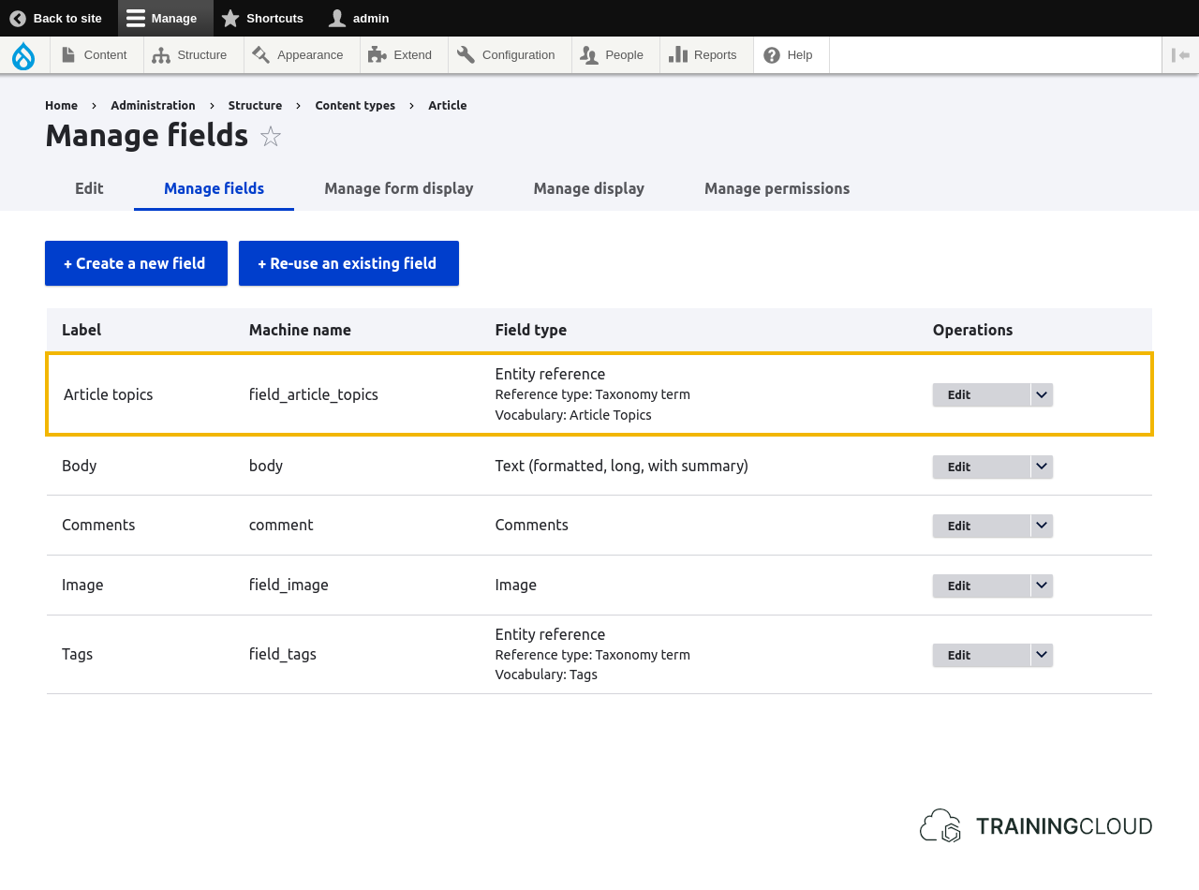
Task: Switch to the Manage display tab
Action: pyautogui.click(x=589, y=188)
